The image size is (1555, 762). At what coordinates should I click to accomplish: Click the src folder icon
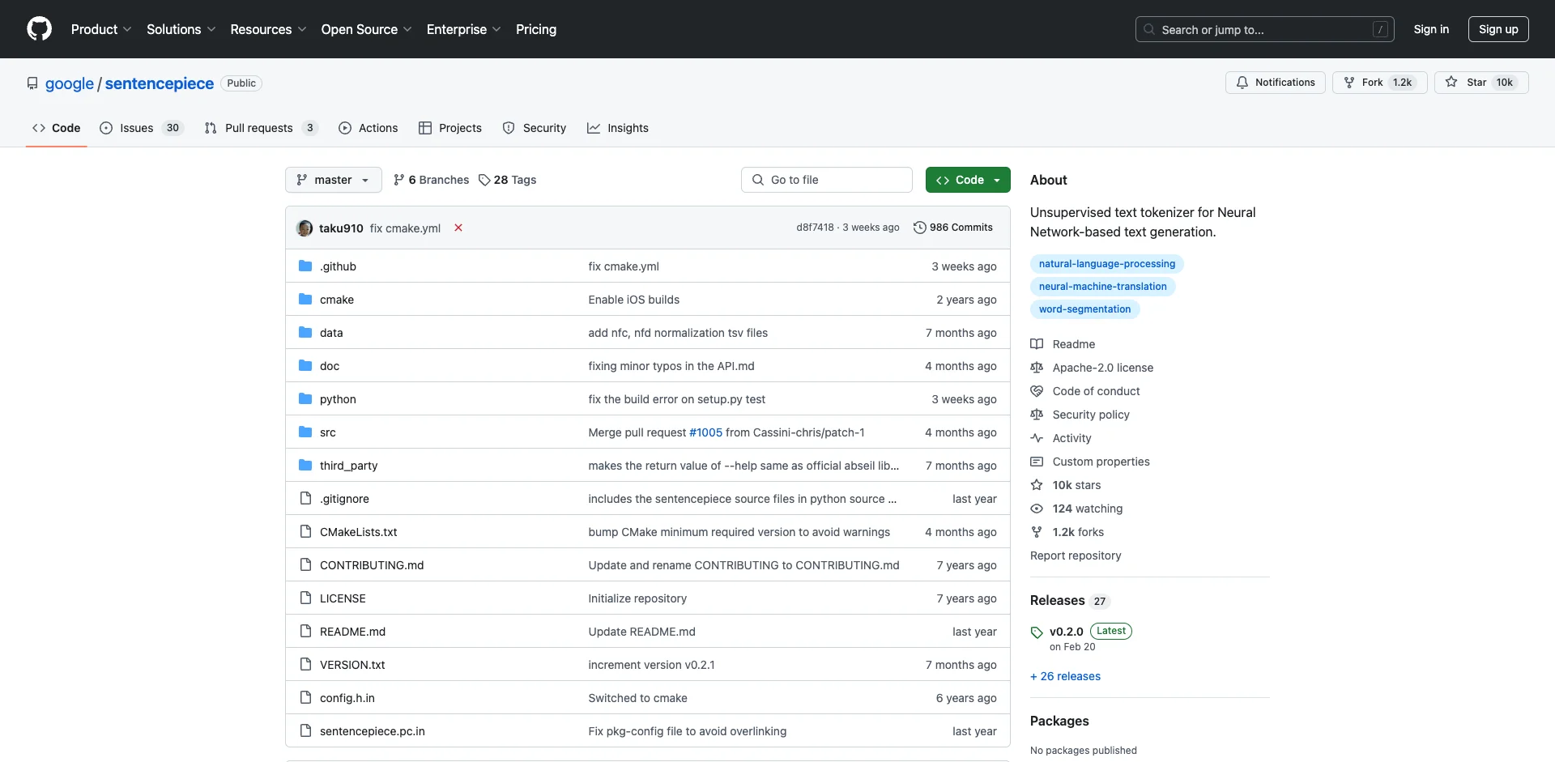click(305, 432)
